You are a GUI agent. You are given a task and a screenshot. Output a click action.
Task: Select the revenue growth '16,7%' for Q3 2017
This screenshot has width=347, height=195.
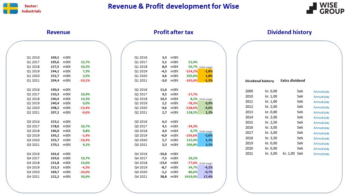86,127
